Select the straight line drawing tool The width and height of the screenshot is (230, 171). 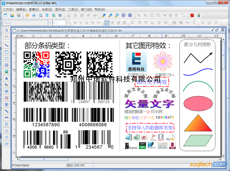pos(6,45)
